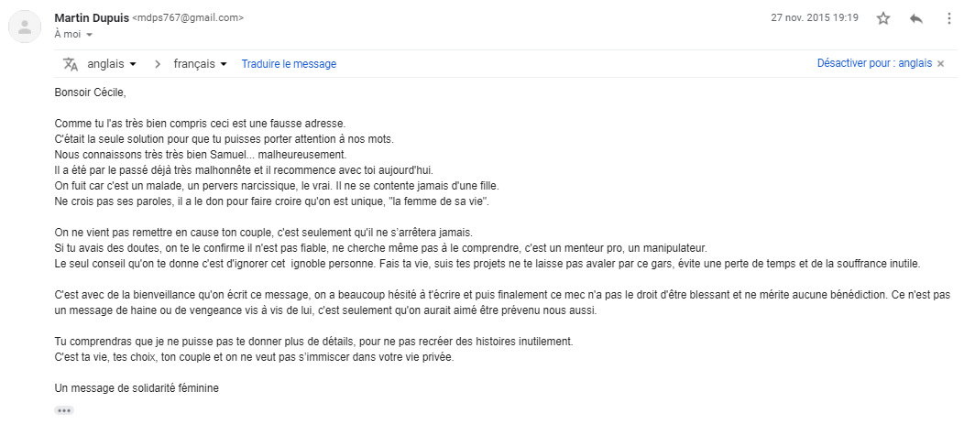Click the sentence starting Tu comprendras que

coord(313,341)
